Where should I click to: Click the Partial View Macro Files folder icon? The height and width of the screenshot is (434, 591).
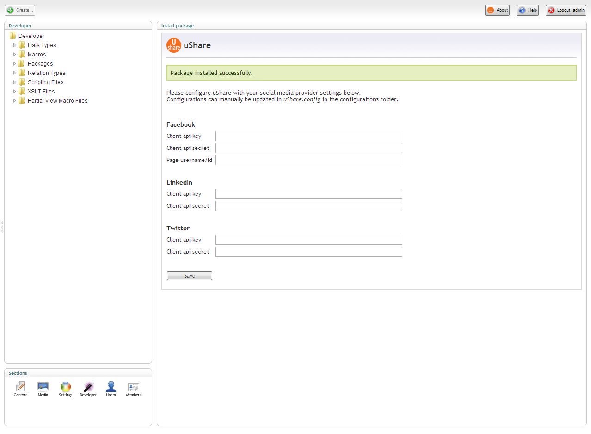coord(22,101)
